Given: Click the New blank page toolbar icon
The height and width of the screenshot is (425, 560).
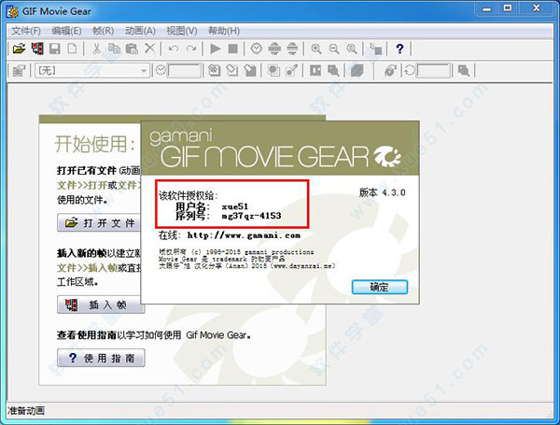Looking at the screenshot, I should pos(72,49).
